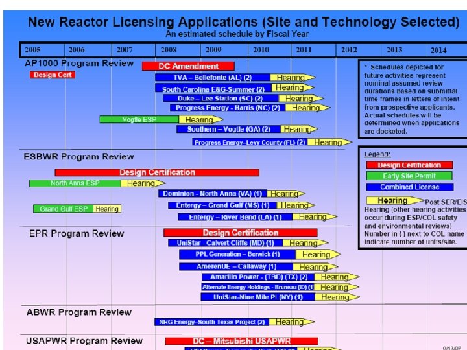This screenshot has width=467, height=350.
Task: Click 'NRG Energy–South Texas Project (2)' bar
Action: pyautogui.click(x=211, y=322)
